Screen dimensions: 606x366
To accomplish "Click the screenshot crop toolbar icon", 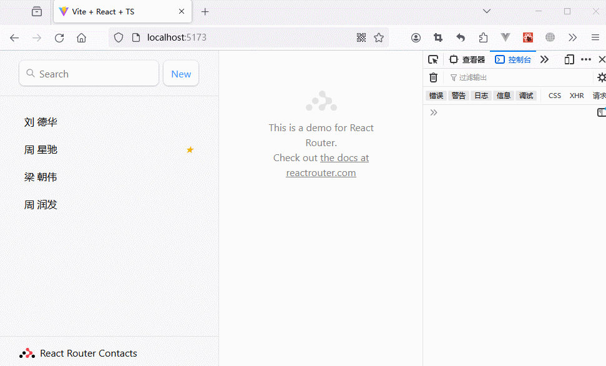I will tap(438, 37).
